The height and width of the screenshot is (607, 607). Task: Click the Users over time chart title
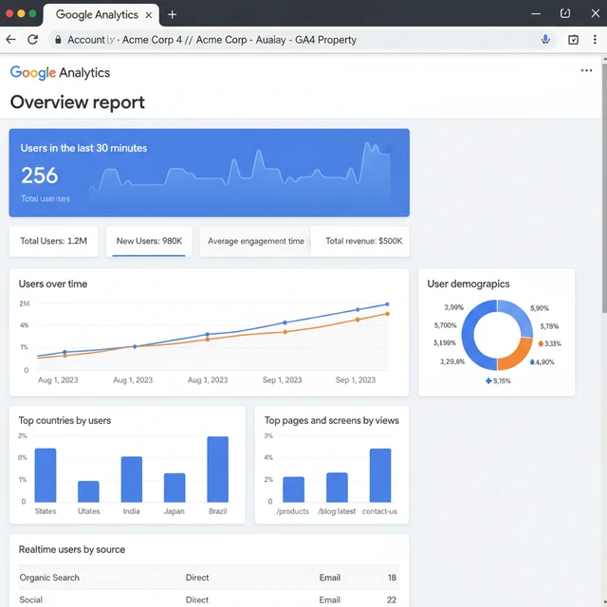point(53,284)
